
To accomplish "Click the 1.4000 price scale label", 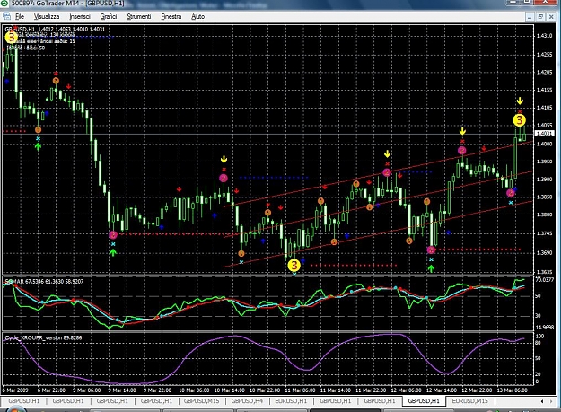I will (x=544, y=144).
